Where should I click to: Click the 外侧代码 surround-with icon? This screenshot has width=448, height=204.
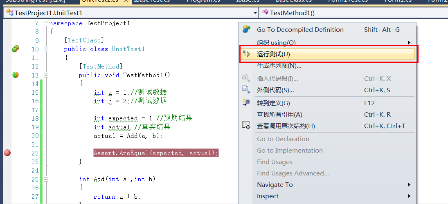[x=246, y=90]
